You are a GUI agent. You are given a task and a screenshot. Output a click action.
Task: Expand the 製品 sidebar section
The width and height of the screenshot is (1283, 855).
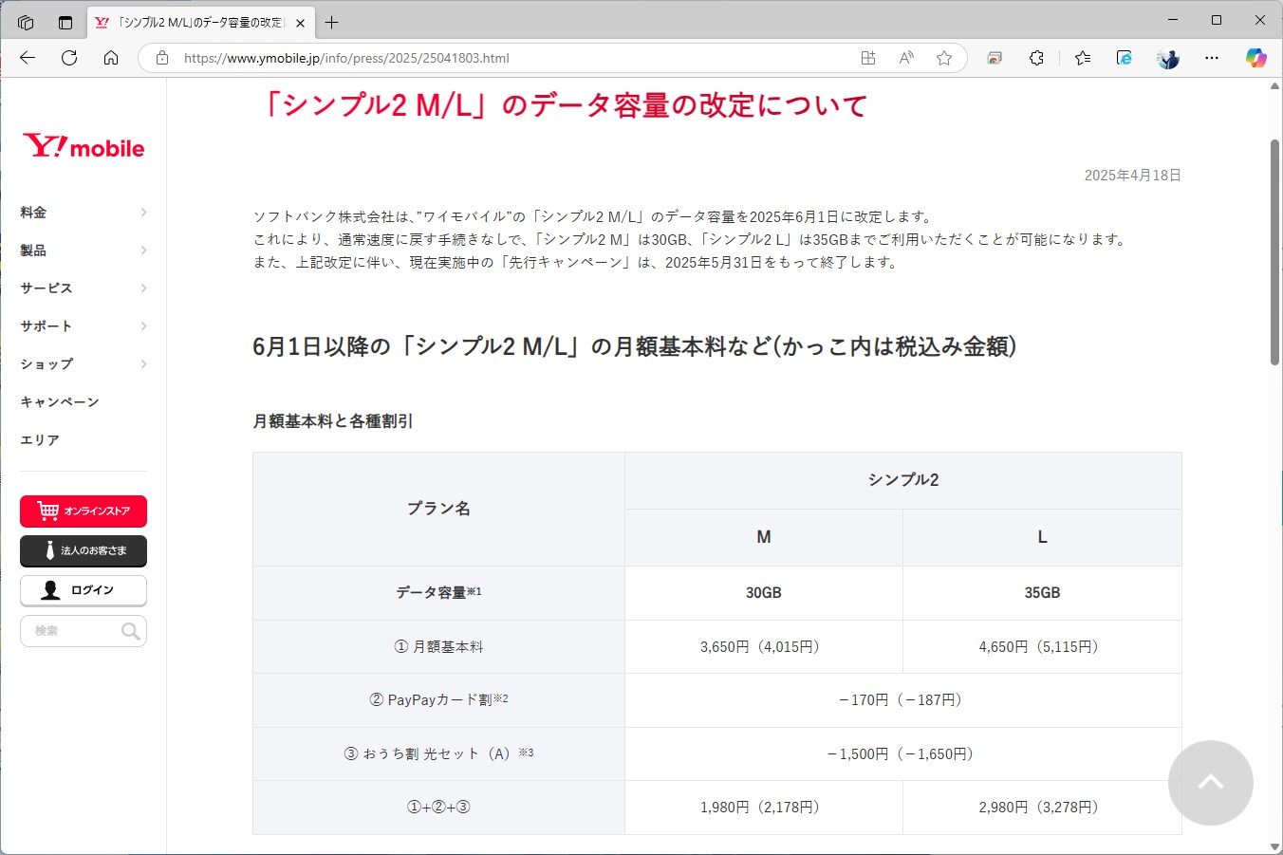click(83, 250)
